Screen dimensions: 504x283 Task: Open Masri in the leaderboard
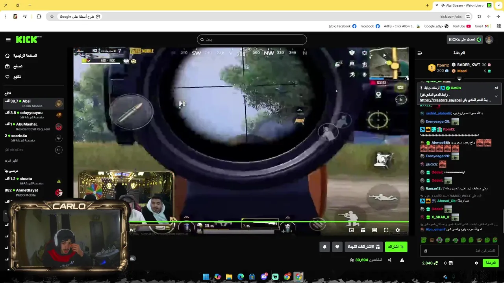[x=462, y=71]
